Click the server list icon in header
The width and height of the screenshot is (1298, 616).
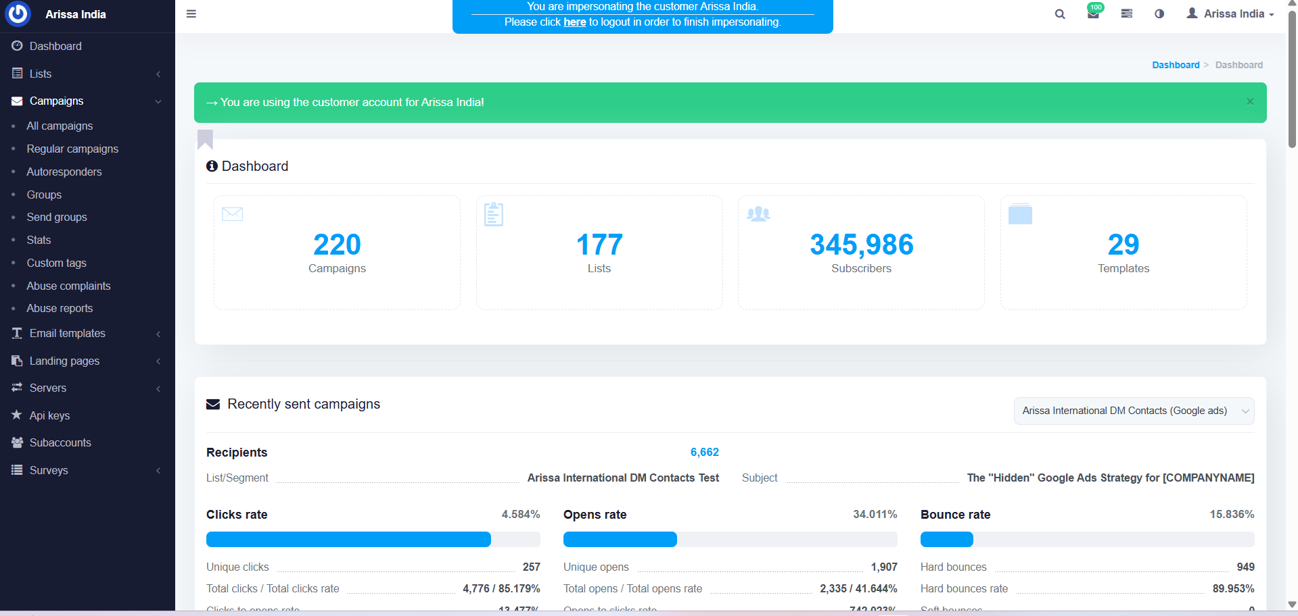pyautogui.click(x=1127, y=14)
